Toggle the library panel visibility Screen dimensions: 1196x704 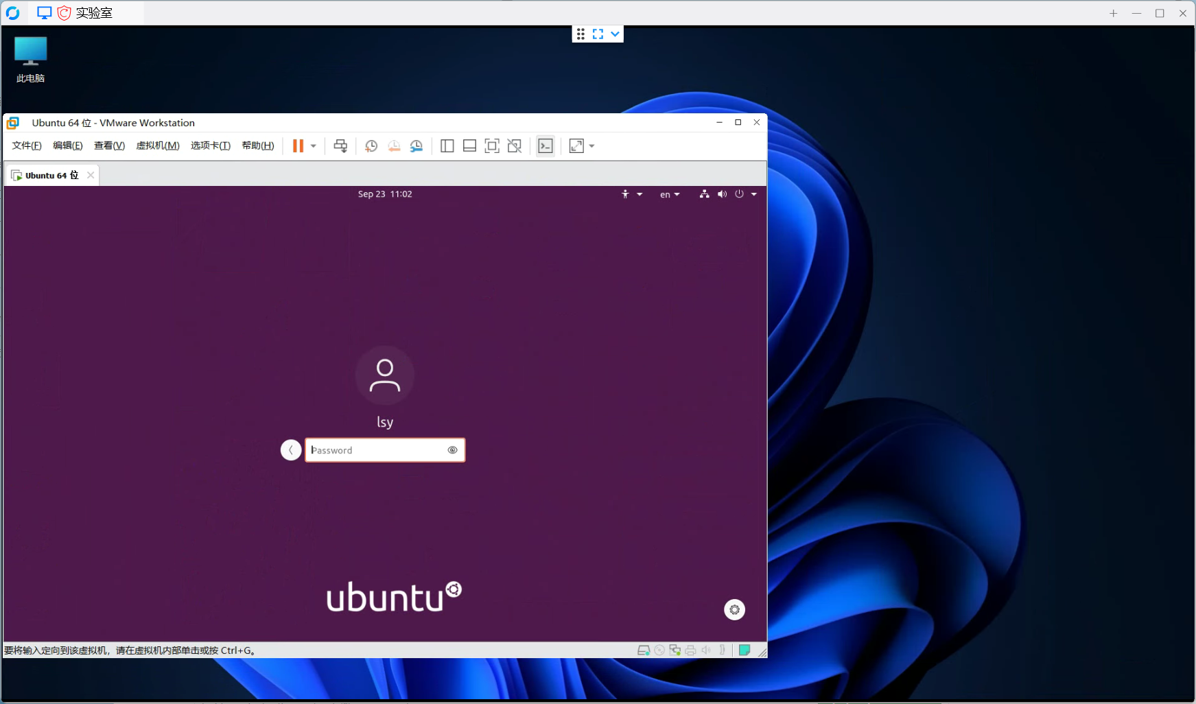point(447,145)
